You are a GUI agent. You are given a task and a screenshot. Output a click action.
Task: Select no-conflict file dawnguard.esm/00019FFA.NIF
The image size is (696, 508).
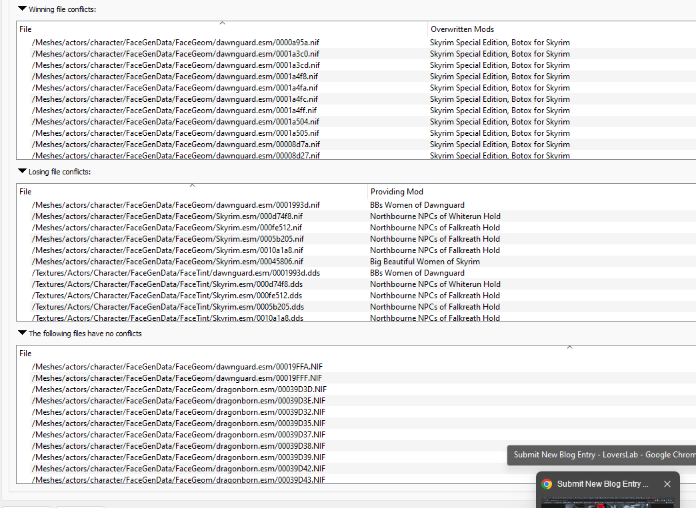click(x=177, y=367)
